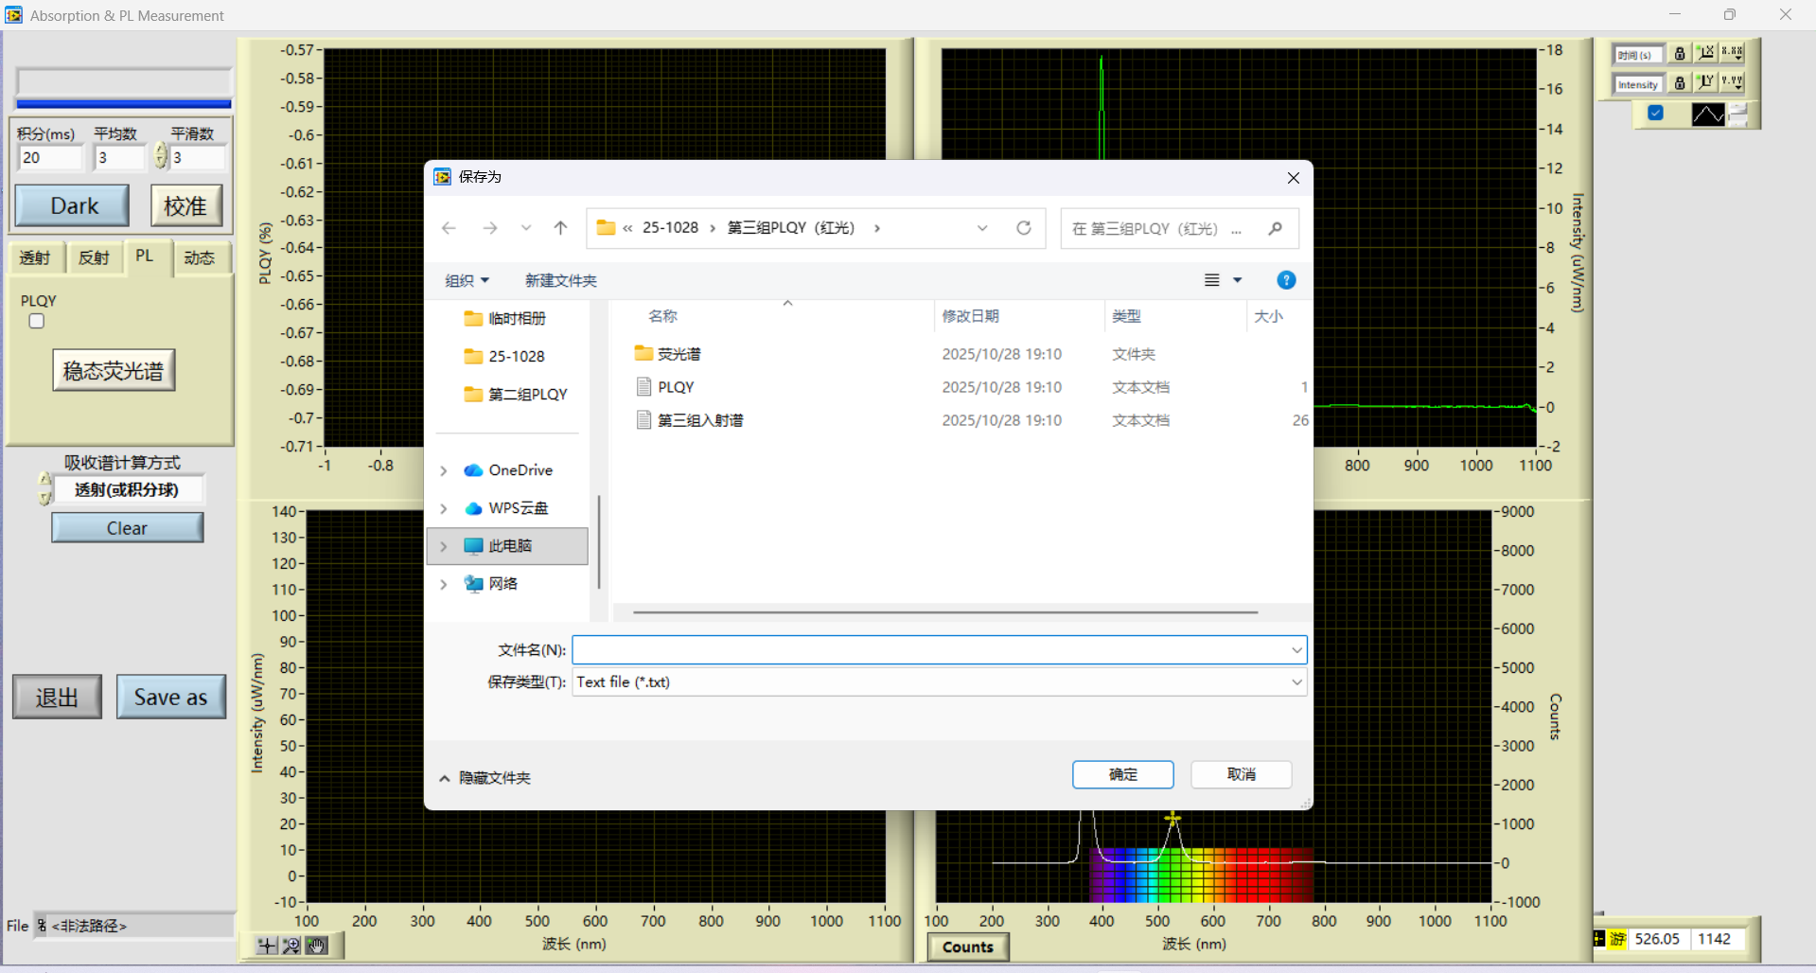
Task: Click the X-axis autoscale button
Action: click(x=1705, y=53)
